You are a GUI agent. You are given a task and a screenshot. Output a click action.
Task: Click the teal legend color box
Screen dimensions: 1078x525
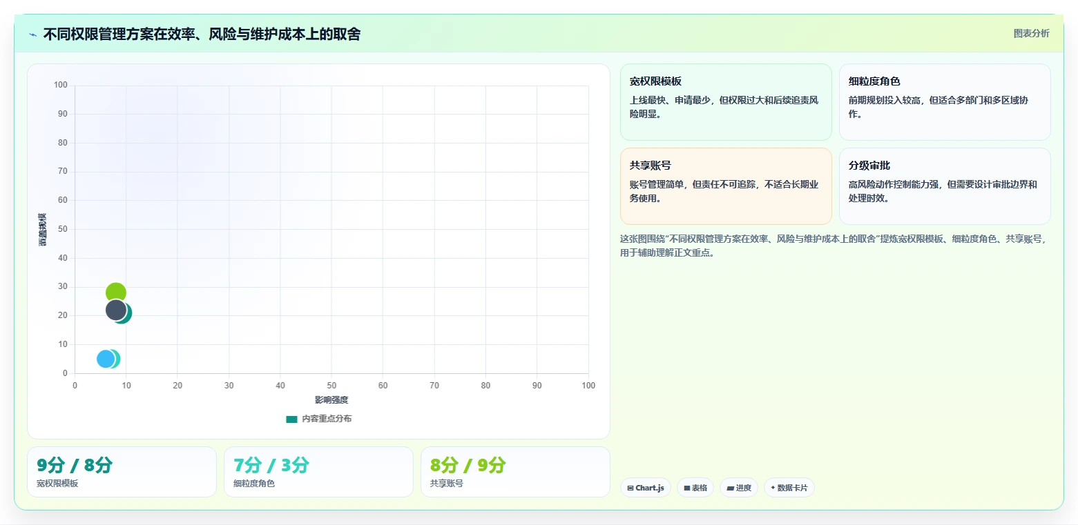(291, 419)
